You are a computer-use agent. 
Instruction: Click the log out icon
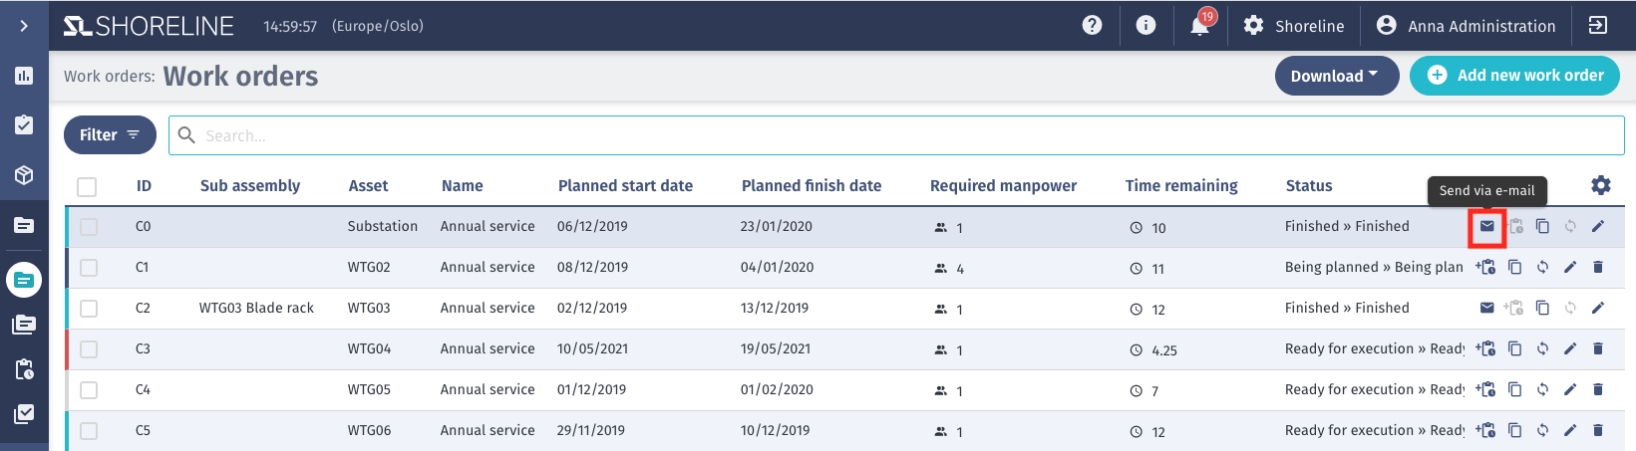point(1598,26)
